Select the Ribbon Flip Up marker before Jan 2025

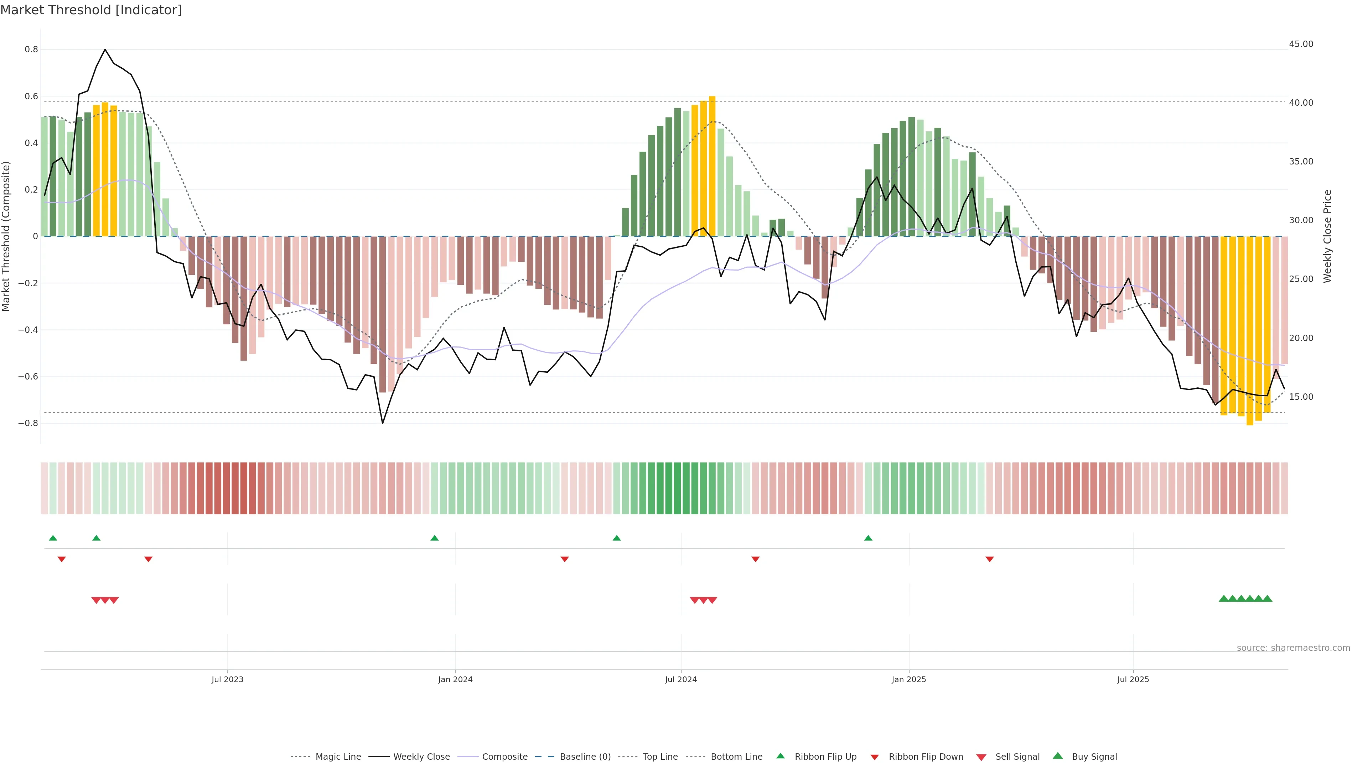pyautogui.click(x=868, y=538)
